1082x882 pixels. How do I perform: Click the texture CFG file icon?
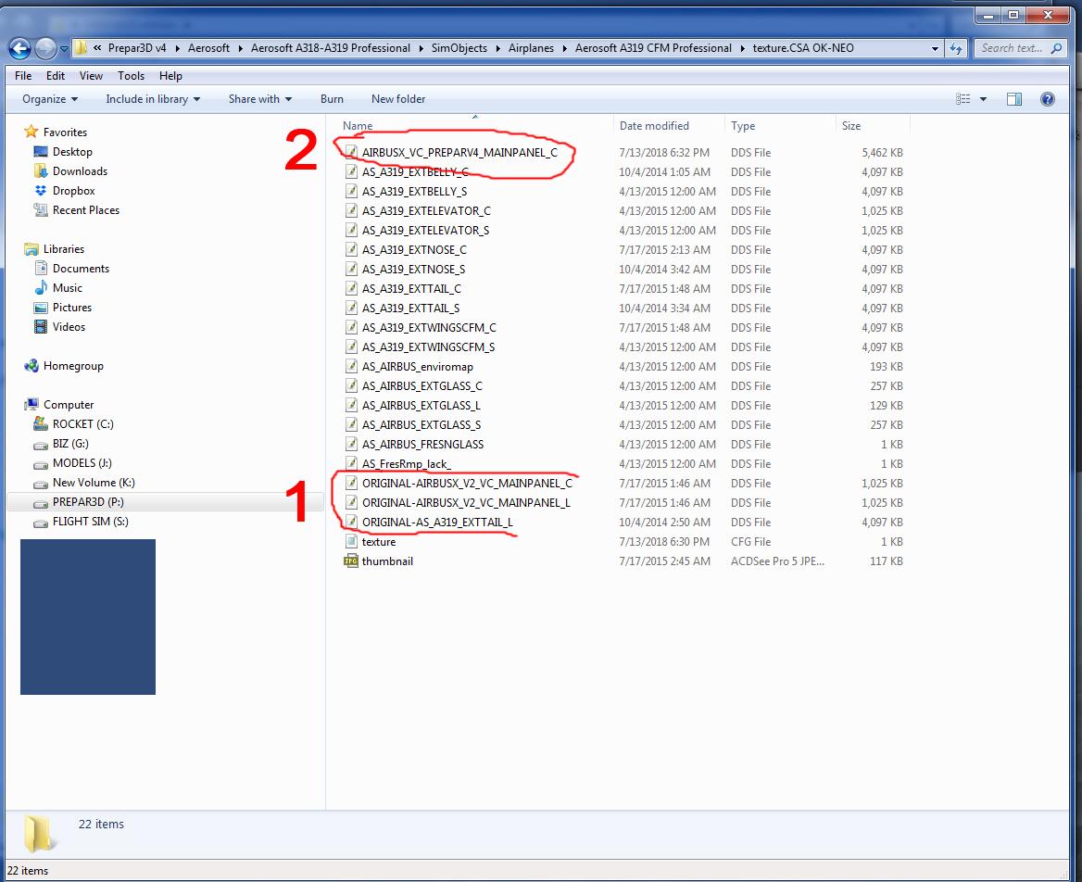[x=350, y=542]
